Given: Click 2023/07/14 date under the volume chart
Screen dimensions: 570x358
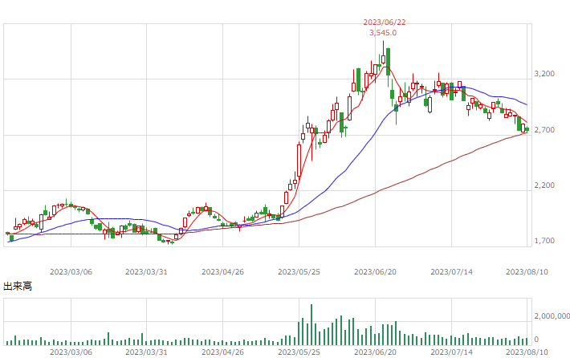Looking at the screenshot, I should pos(451,352).
